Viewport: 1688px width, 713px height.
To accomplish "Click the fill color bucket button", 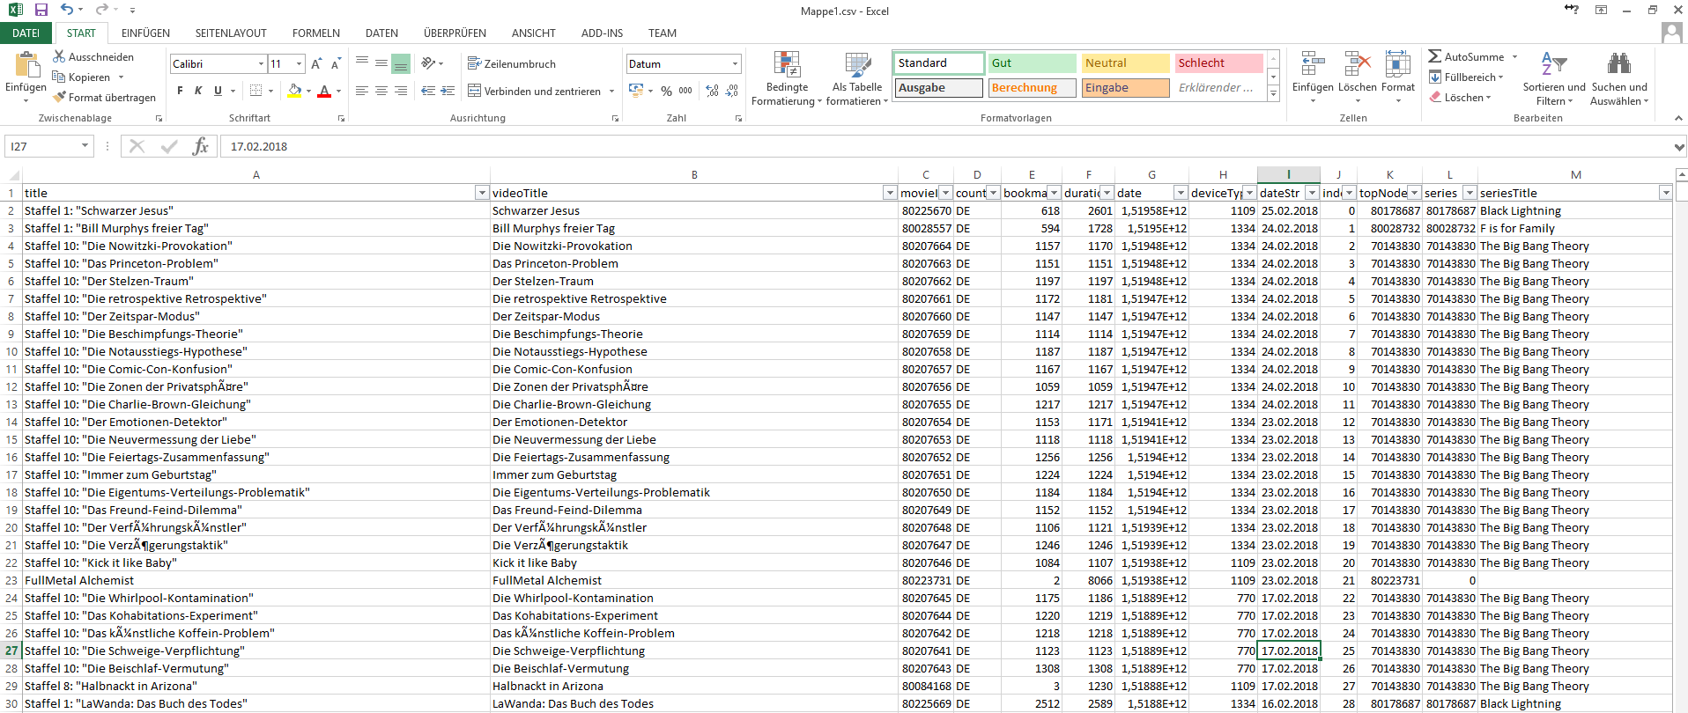I will [294, 91].
